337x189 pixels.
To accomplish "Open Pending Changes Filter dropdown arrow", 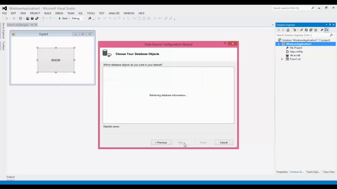I will (x=298, y=30).
